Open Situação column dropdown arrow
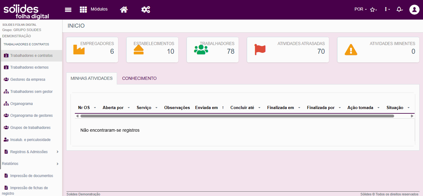 (x=408, y=108)
